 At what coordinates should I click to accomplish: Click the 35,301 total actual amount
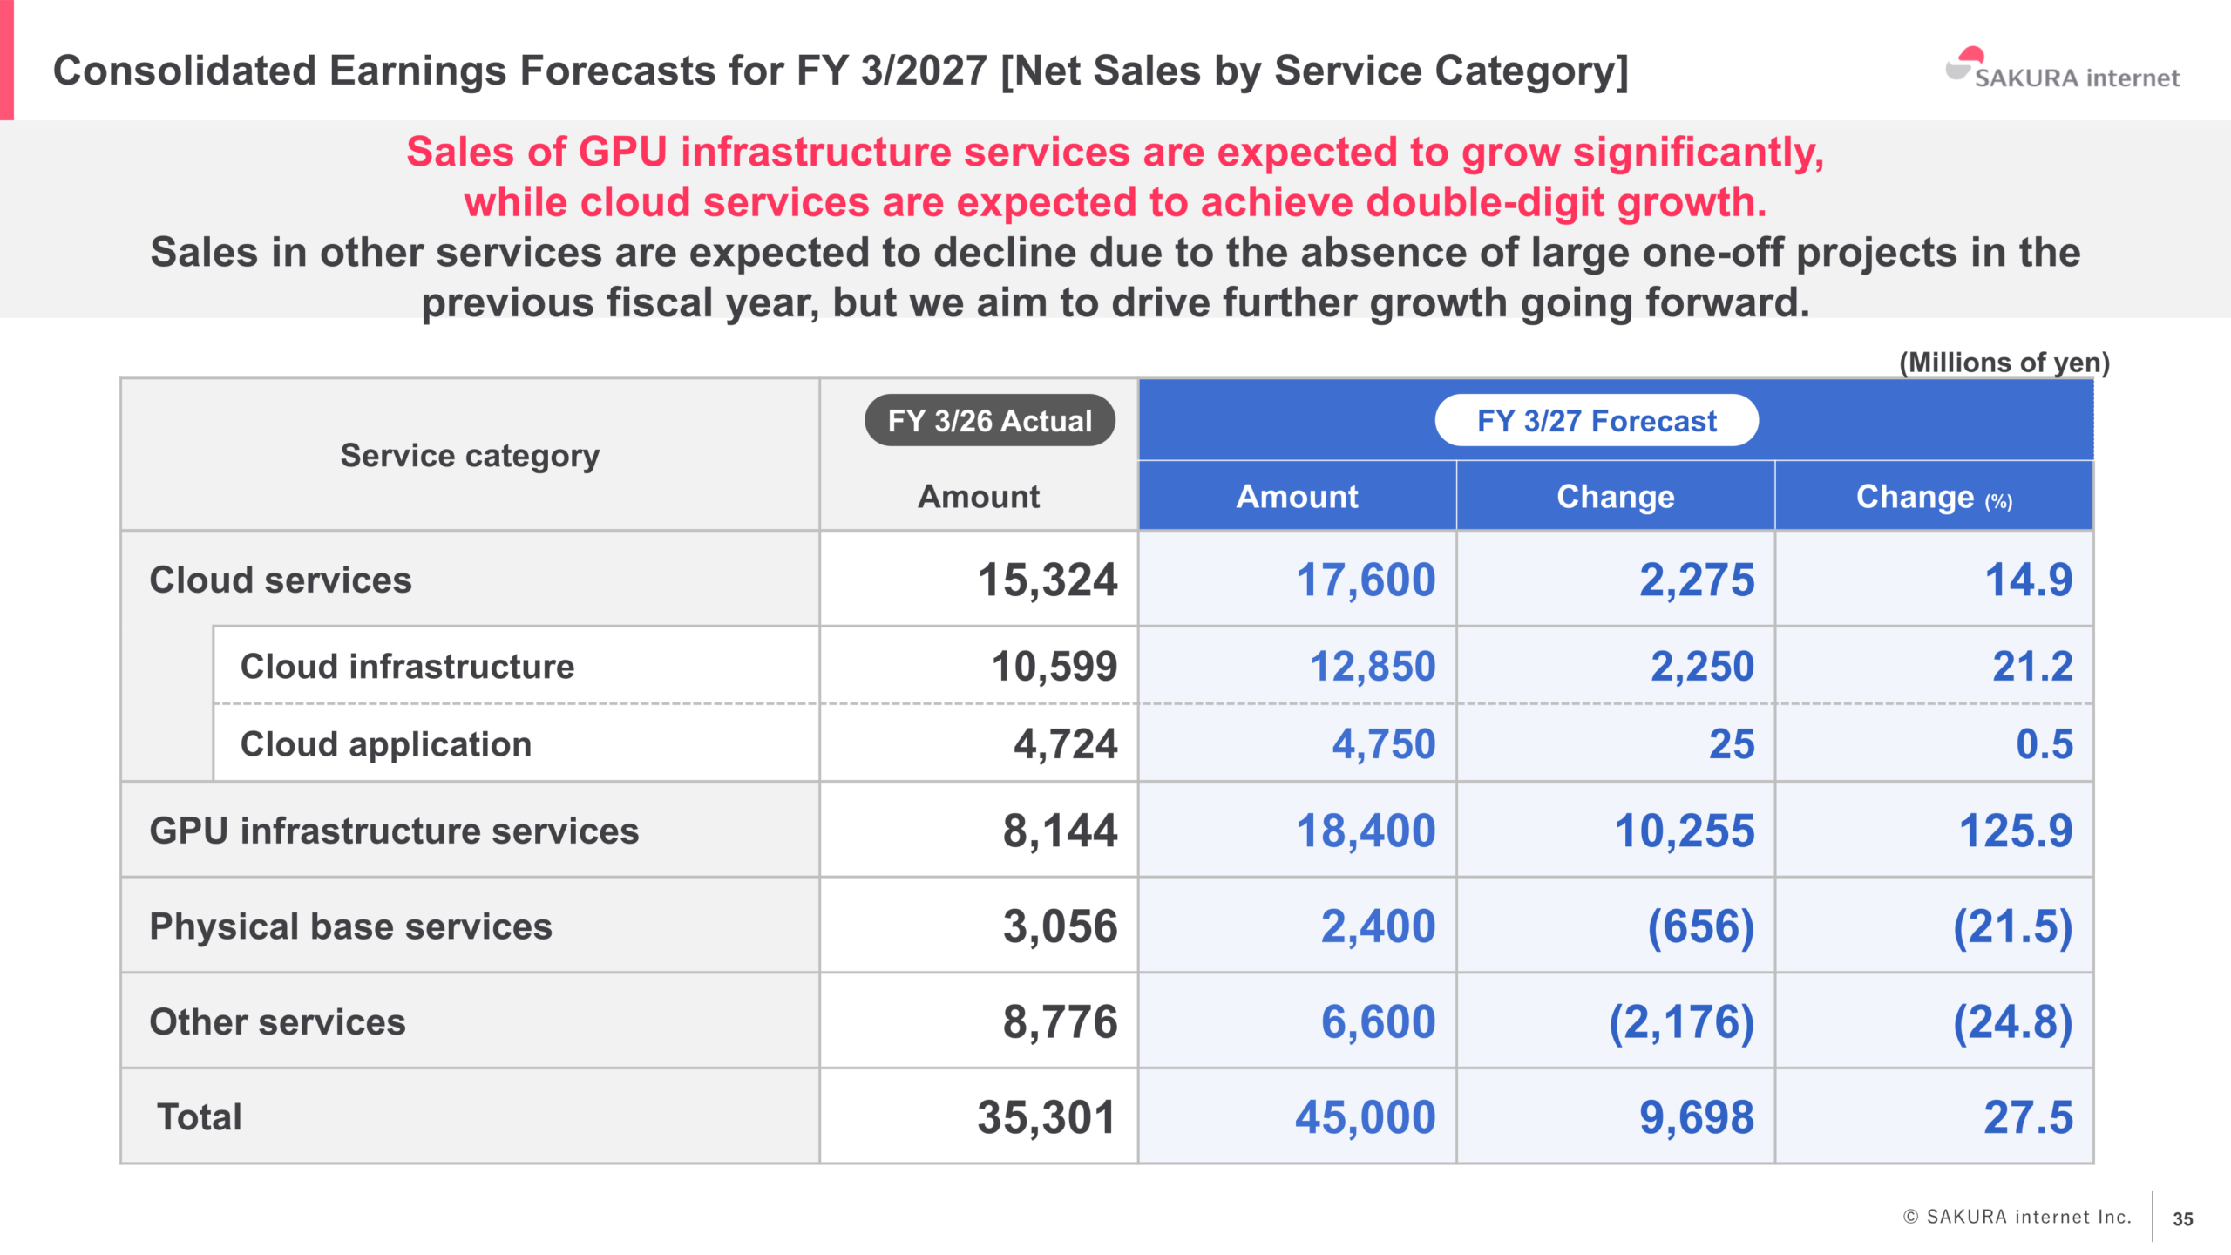tap(1047, 1118)
